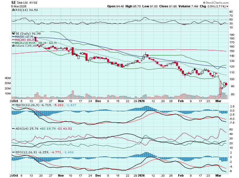Viewport: 239px width, 178px height.
Task: Click the candlestick icon before SE (Daily)
Action: point(13,33)
